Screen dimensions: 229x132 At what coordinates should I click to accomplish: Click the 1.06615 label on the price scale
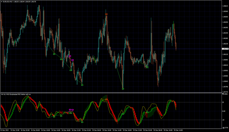click(225, 6)
